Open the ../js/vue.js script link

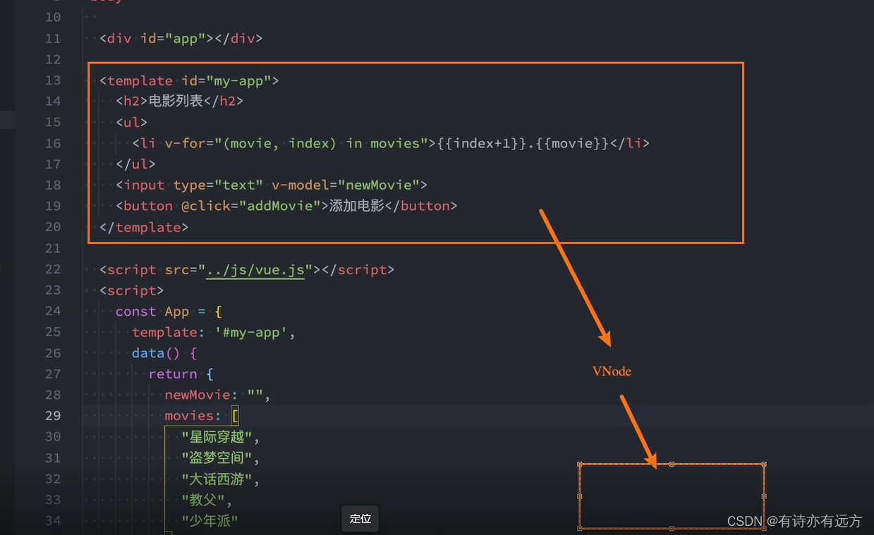(x=255, y=270)
